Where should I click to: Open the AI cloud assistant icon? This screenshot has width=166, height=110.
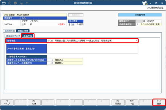point(145,3)
